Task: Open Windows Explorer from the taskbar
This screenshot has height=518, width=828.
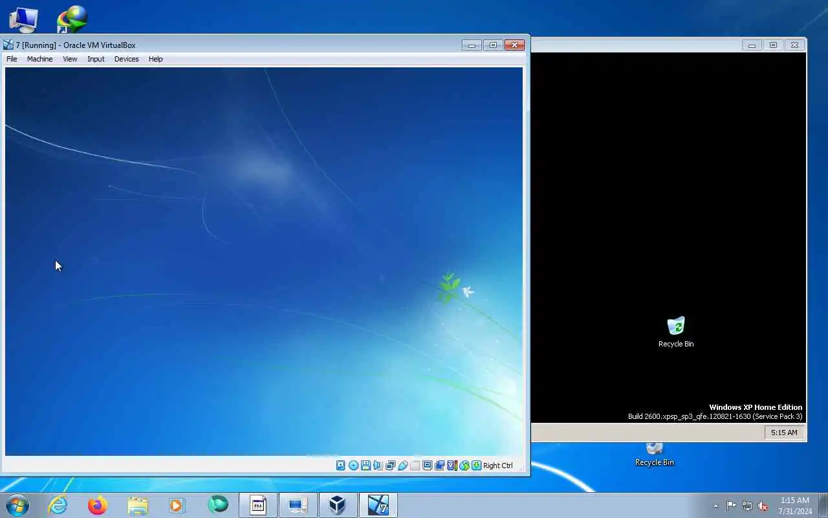Action: [x=138, y=505]
